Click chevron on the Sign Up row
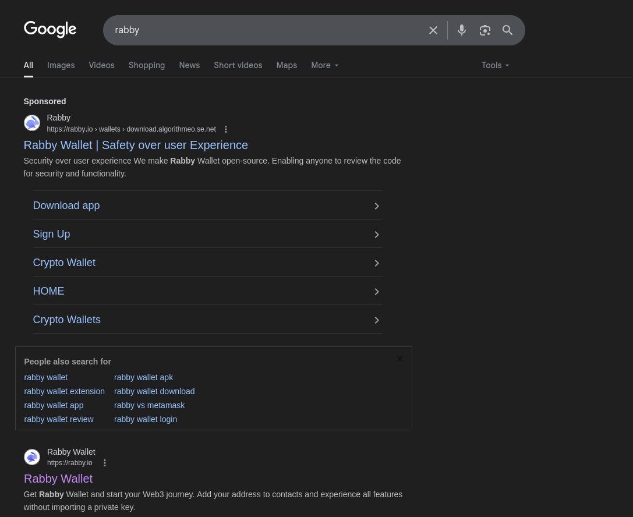This screenshot has height=517, width=633. [377, 235]
